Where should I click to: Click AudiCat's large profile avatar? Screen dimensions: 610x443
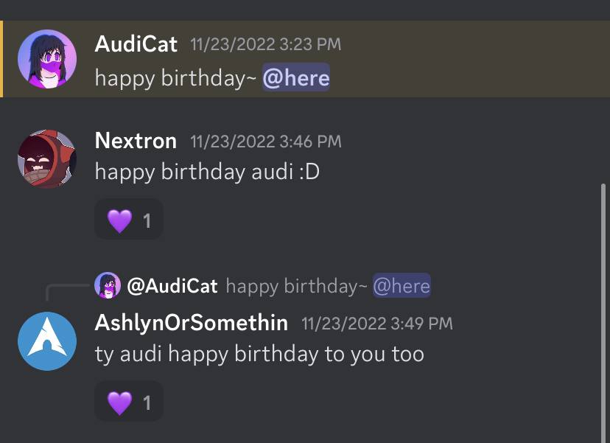[x=47, y=59]
